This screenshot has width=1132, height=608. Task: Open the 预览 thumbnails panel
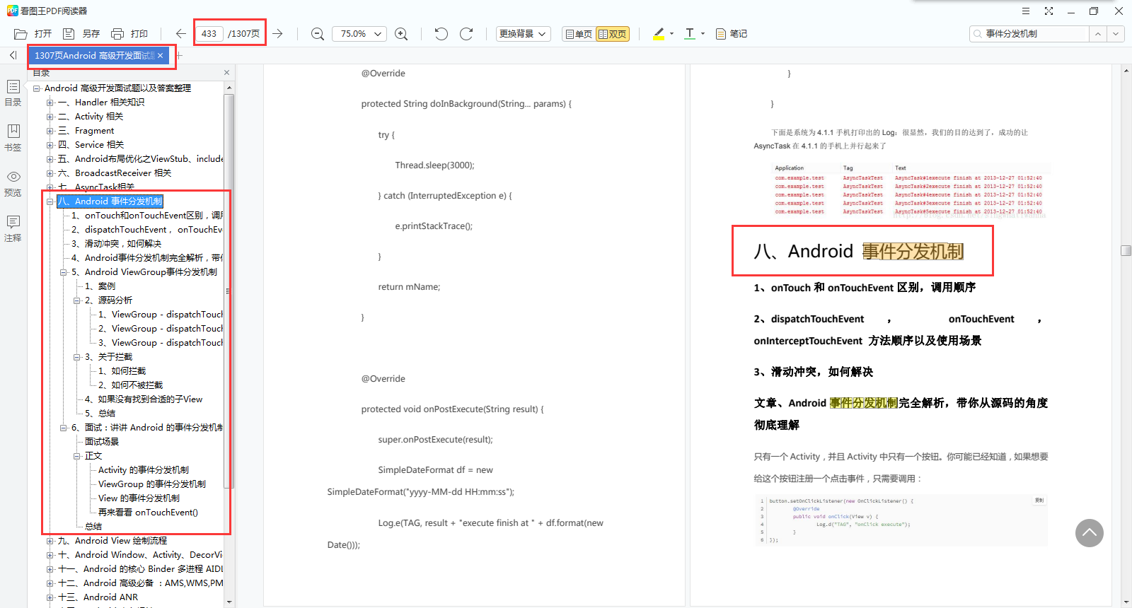pos(13,183)
